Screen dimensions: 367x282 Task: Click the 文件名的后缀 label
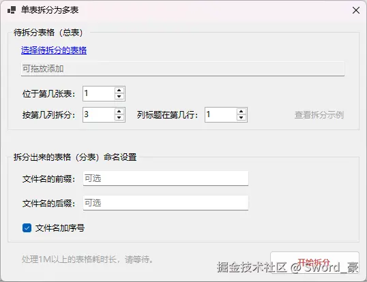click(x=48, y=203)
